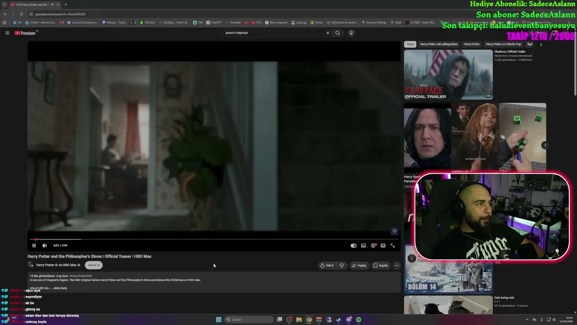This screenshot has width=577, height=325.
Task: Turn on subtitles in the player
Action: click(363, 246)
